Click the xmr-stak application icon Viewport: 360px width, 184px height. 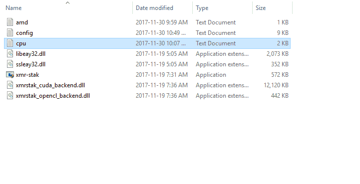point(10,75)
